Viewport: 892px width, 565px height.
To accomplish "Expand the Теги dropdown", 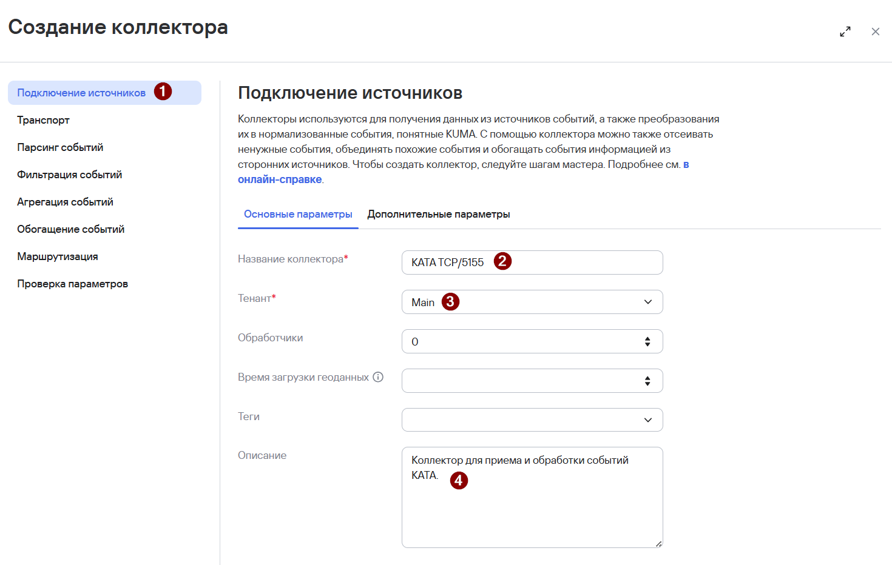I will click(x=532, y=420).
